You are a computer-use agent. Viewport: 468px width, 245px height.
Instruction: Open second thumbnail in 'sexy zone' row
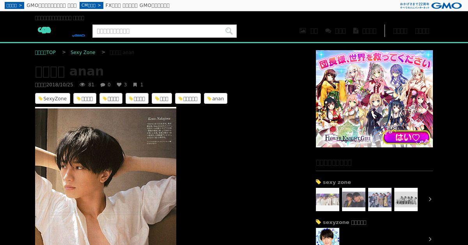354,199
